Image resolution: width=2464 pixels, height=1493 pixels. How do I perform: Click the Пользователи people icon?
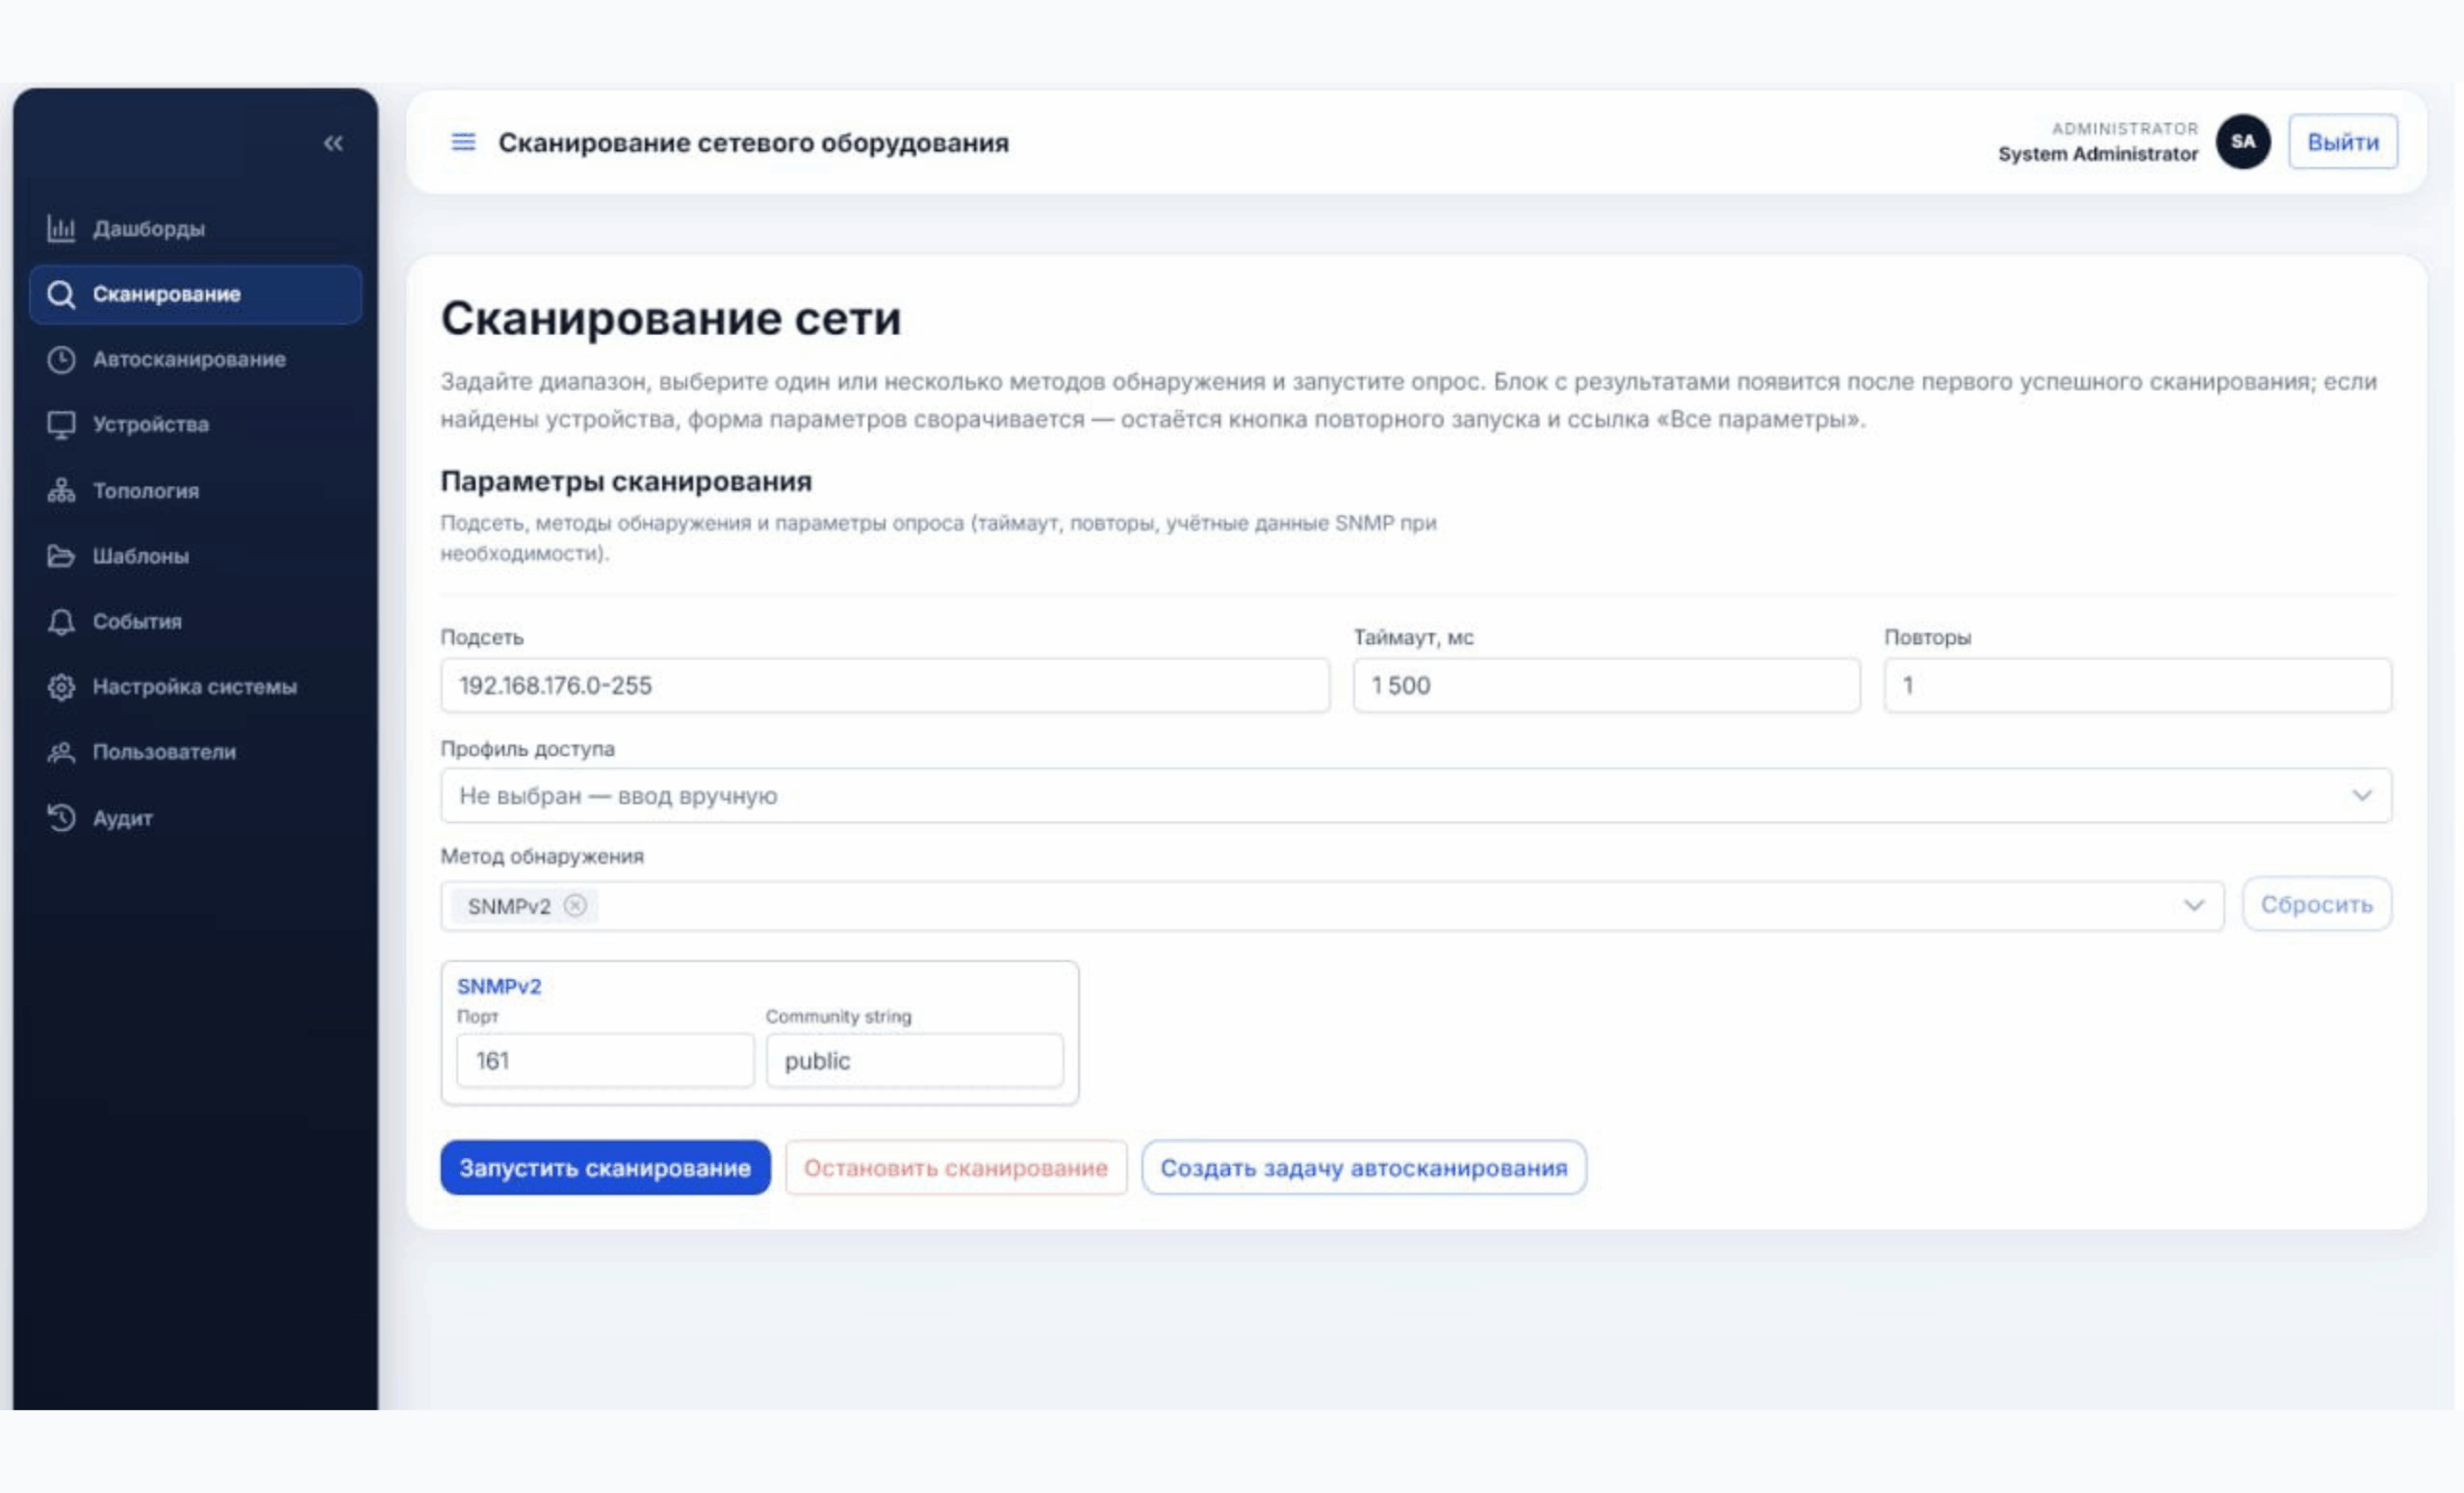tap(61, 752)
